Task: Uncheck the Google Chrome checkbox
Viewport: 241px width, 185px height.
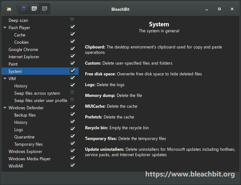Action: [72, 49]
